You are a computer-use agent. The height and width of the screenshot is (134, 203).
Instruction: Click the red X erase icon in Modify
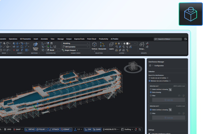14,50
